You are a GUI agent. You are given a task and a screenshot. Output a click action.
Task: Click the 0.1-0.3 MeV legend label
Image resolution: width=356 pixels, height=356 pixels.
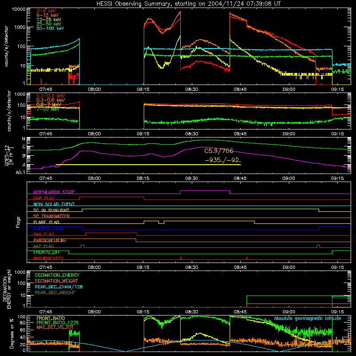coord(51,96)
